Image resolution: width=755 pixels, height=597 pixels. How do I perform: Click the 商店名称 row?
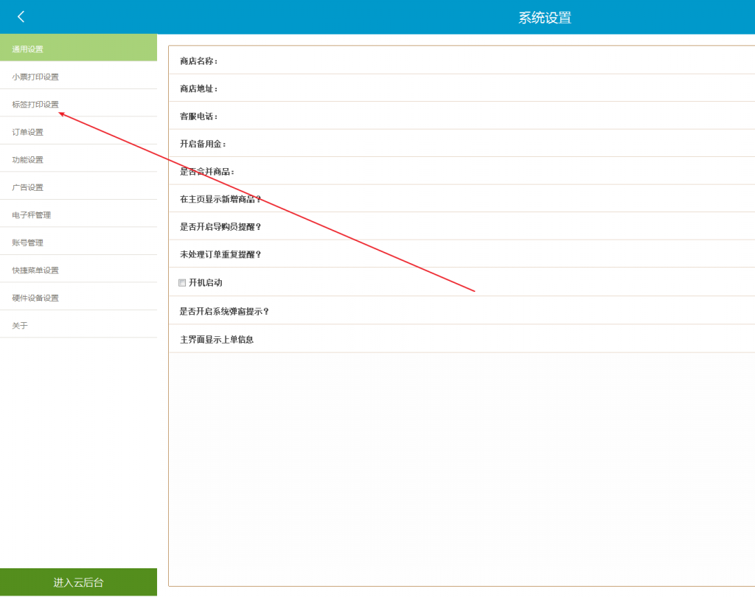tap(462, 60)
